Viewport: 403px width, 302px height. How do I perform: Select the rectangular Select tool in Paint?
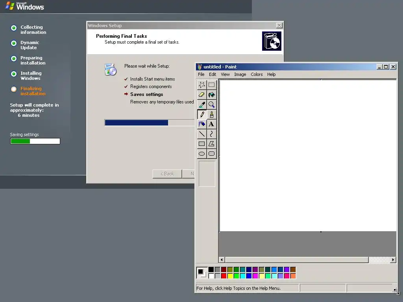click(211, 85)
